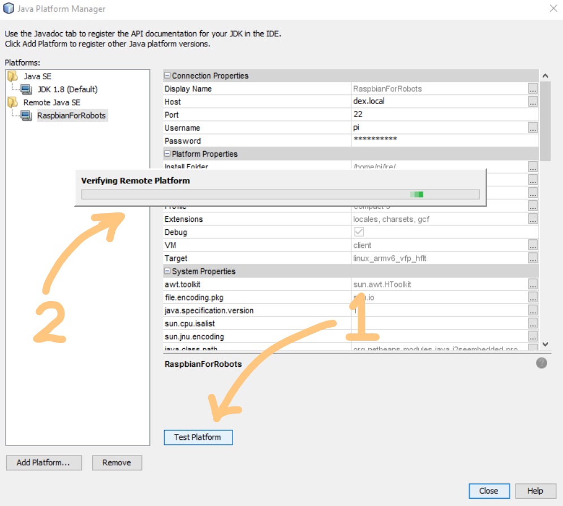
Task: Open the ellipsis editor for sun.cpu.isalist
Action: coord(533,323)
